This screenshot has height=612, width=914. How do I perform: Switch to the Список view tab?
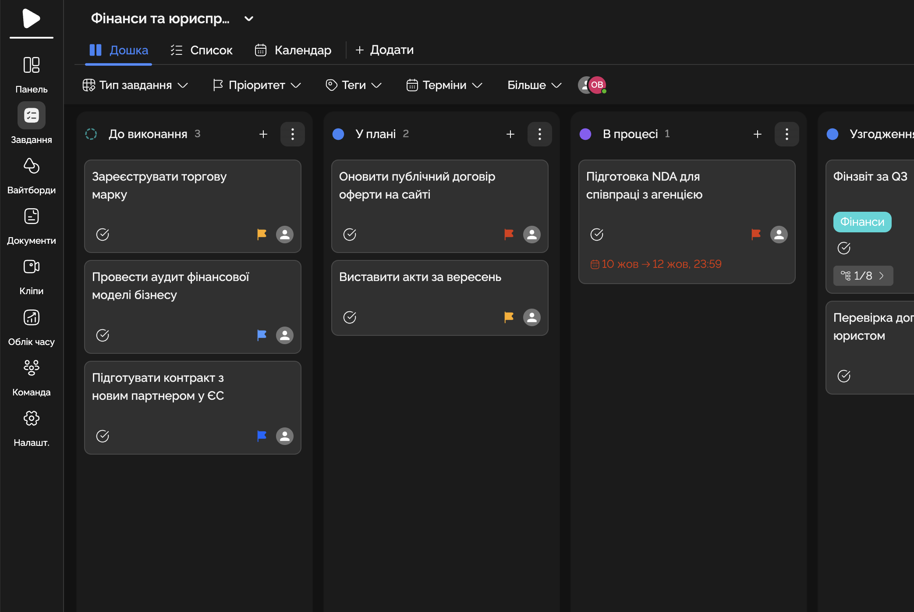click(202, 50)
